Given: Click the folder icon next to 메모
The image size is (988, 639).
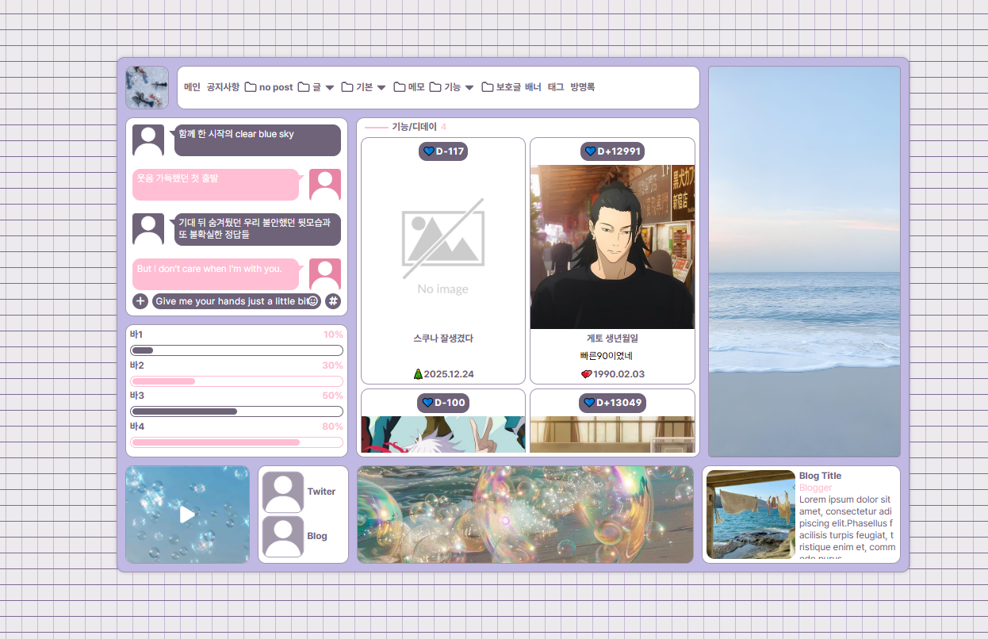Looking at the screenshot, I should pyautogui.click(x=400, y=87).
